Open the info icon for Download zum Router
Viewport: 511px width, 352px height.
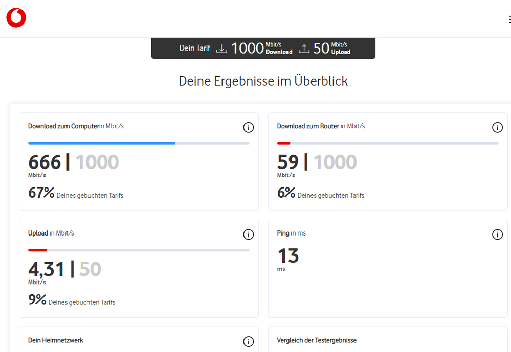pyautogui.click(x=497, y=127)
